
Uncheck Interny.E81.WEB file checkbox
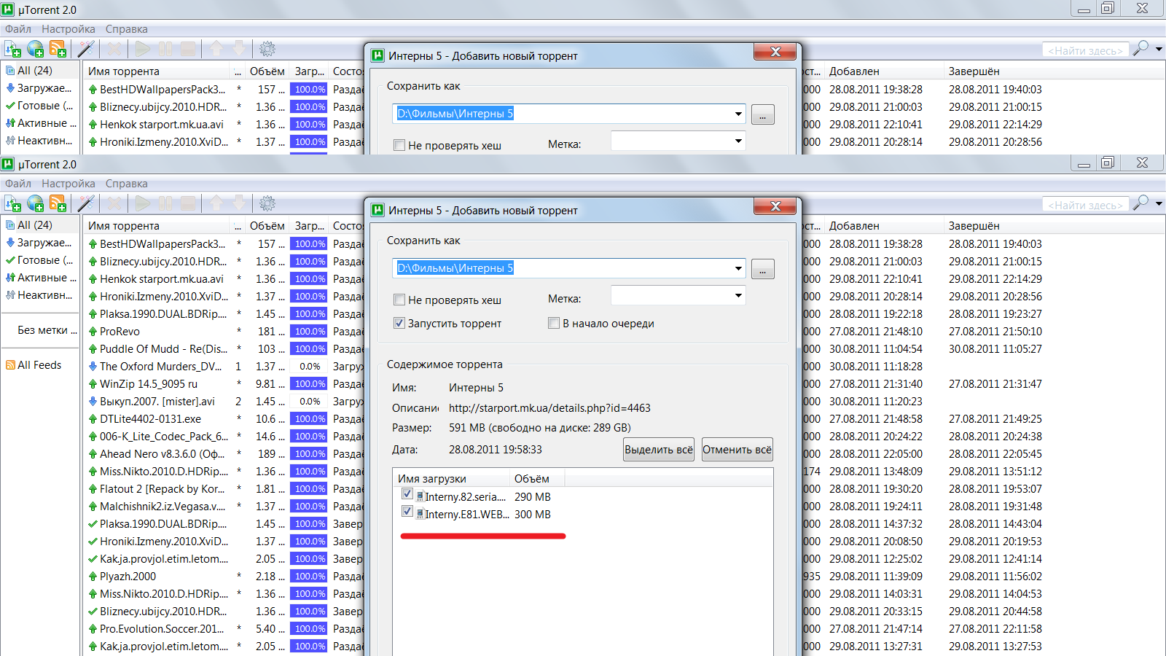[x=407, y=511]
